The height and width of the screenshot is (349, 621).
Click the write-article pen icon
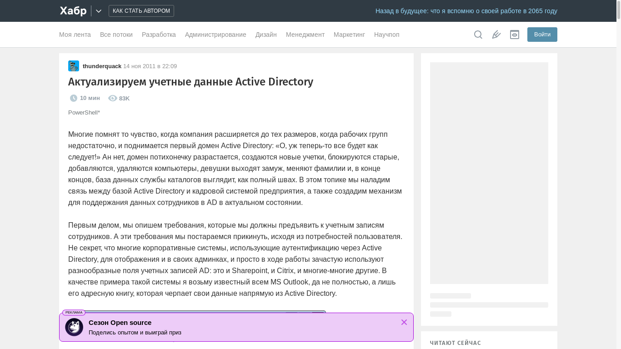click(x=496, y=35)
